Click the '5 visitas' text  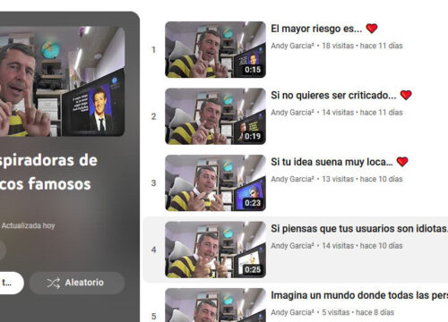[335, 312]
